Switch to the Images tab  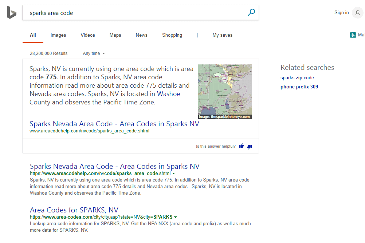58,35
